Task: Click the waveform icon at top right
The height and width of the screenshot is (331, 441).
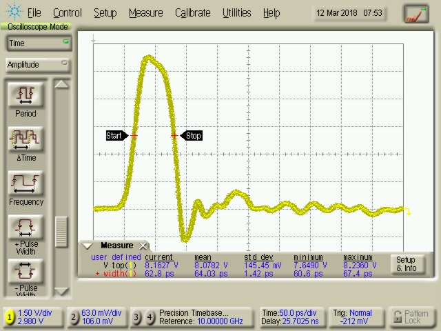Action: (x=416, y=13)
